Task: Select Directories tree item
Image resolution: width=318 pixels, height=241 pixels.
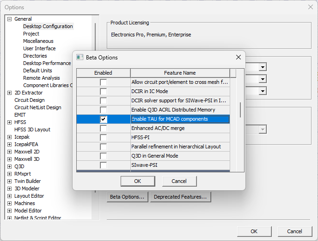Action: coord(35,56)
